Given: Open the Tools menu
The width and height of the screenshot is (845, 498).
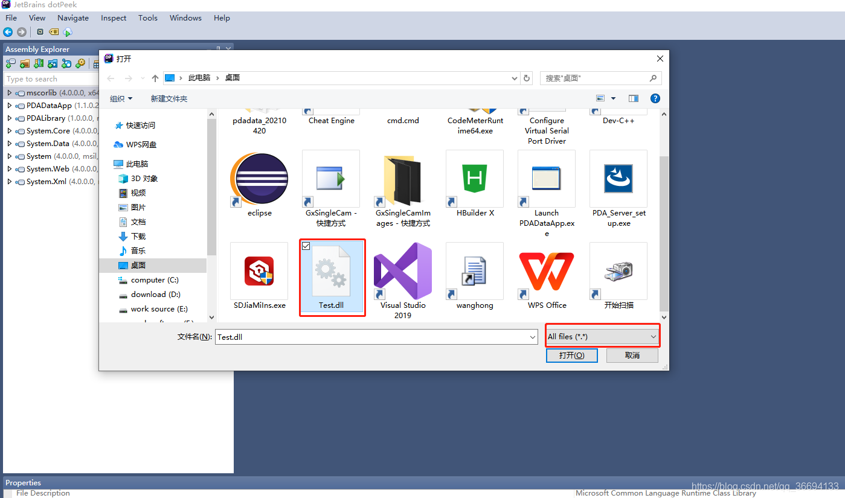Looking at the screenshot, I should [148, 18].
